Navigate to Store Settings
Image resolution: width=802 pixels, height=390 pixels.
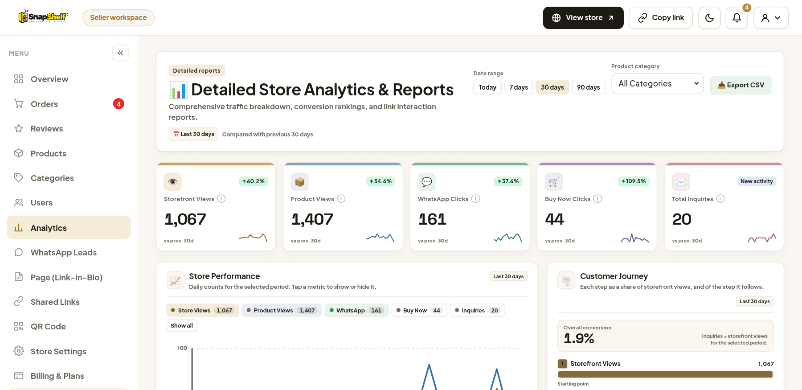tap(69, 352)
